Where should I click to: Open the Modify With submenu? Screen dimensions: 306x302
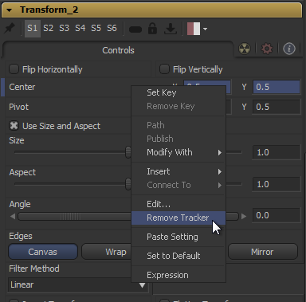click(x=178, y=152)
